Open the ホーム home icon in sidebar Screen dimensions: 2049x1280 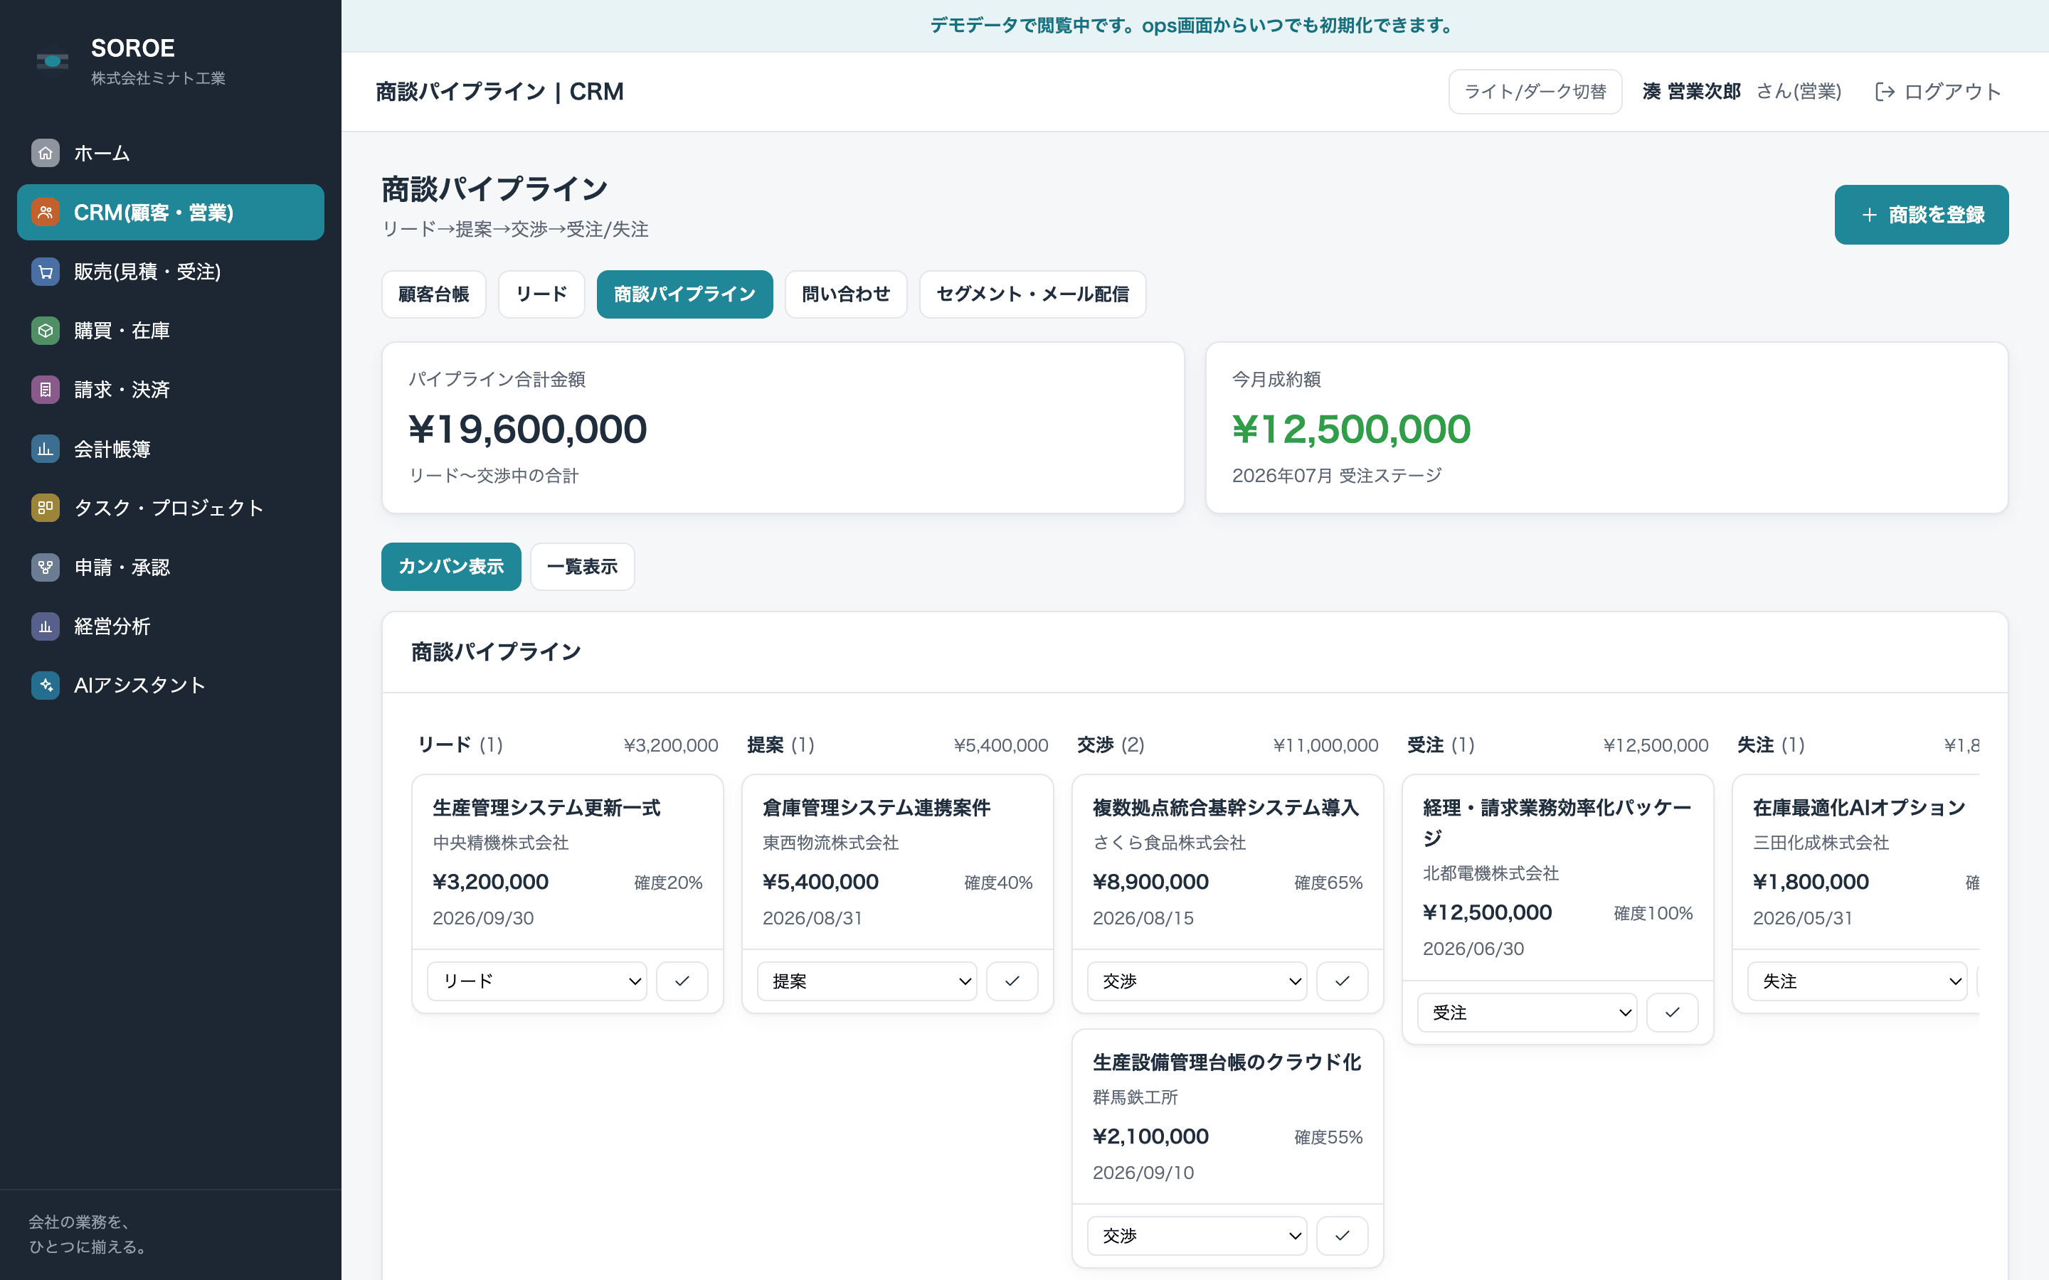click(x=46, y=153)
